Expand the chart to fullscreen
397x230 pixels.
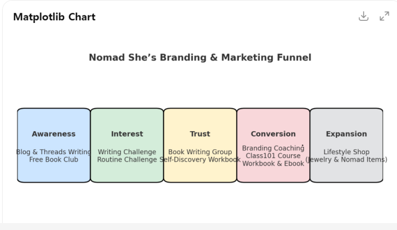tap(384, 16)
